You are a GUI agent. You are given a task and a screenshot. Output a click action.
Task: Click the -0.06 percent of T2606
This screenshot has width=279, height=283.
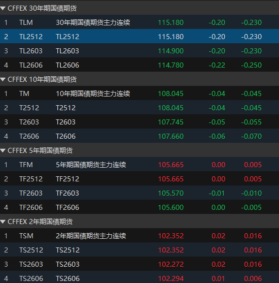pyautogui.click(x=217, y=136)
